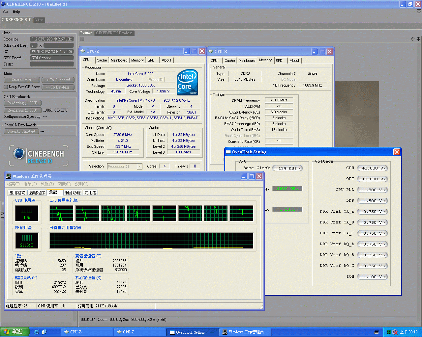Click into the Tester input field
422x337 pixels.
pyautogui.click(x=52, y=64)
